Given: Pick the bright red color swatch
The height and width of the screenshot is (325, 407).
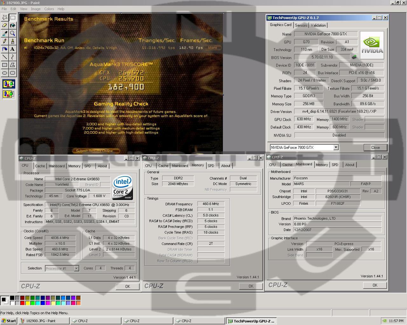Looking at the screenshot, I should click(22, 303).
